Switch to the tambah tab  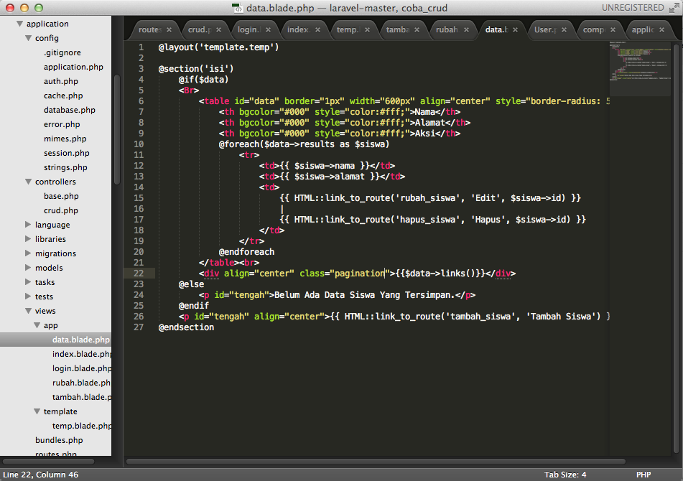(x=397, y=30)
